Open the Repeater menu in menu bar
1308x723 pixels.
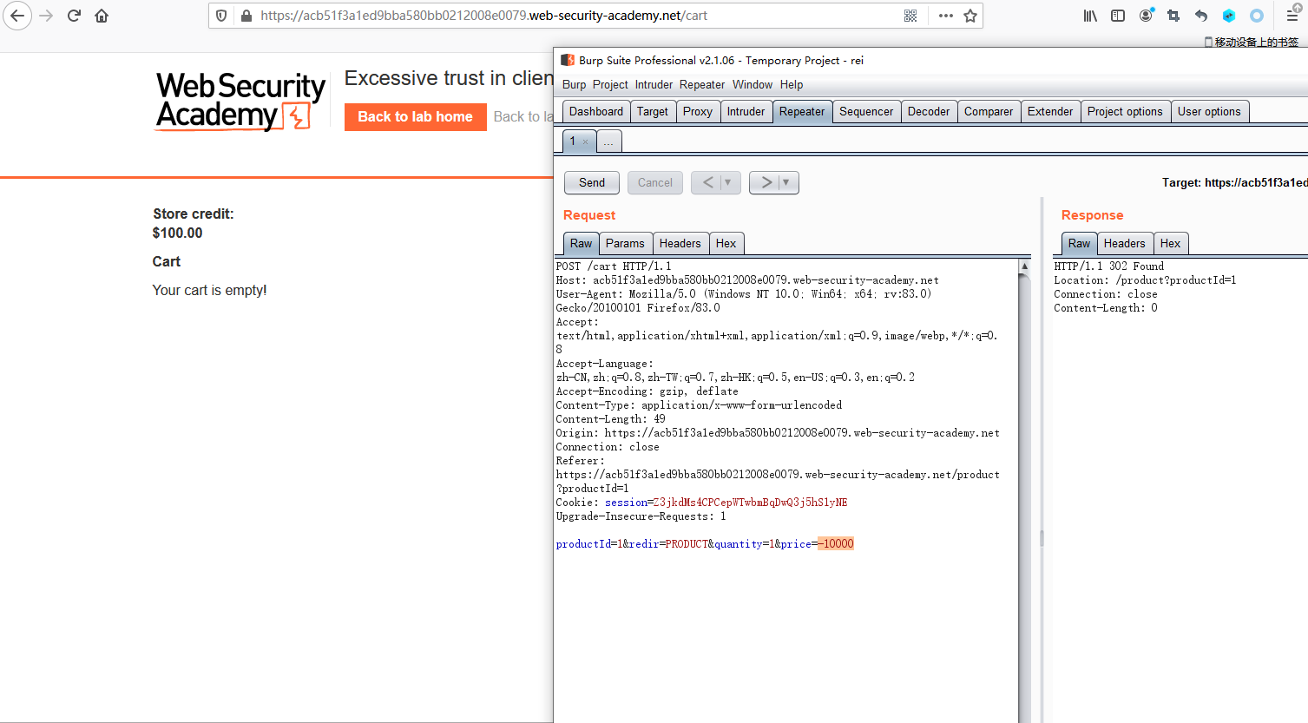[702, 84]
